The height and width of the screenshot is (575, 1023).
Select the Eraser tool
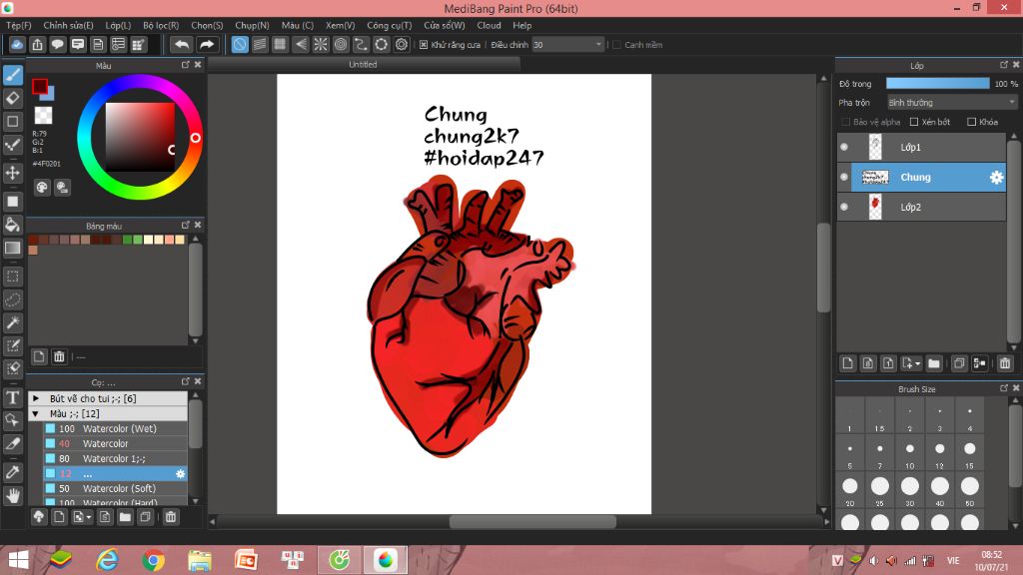click(x=12, y=99)
